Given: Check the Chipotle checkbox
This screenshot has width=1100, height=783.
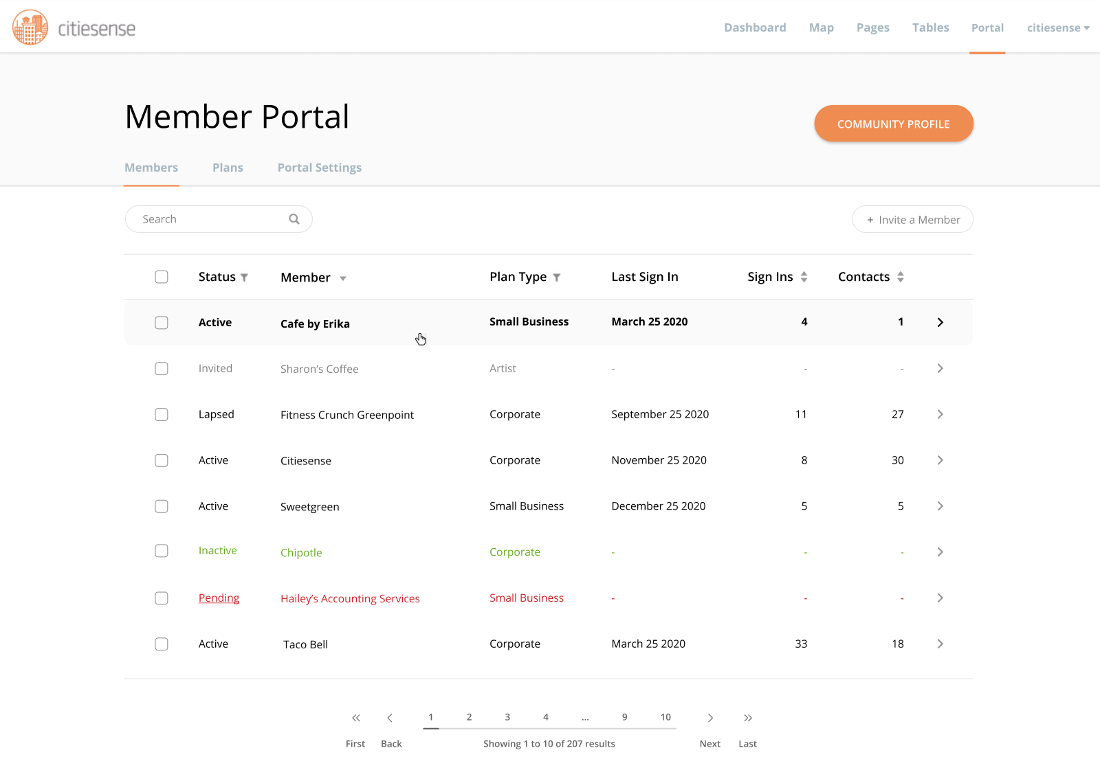Looking at the screenshot, I should pos(162,551).
